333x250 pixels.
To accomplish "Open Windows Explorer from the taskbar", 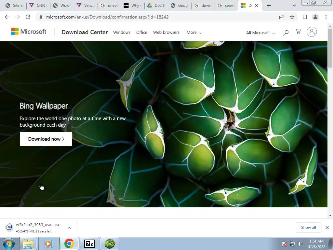I will click(28, 243).
